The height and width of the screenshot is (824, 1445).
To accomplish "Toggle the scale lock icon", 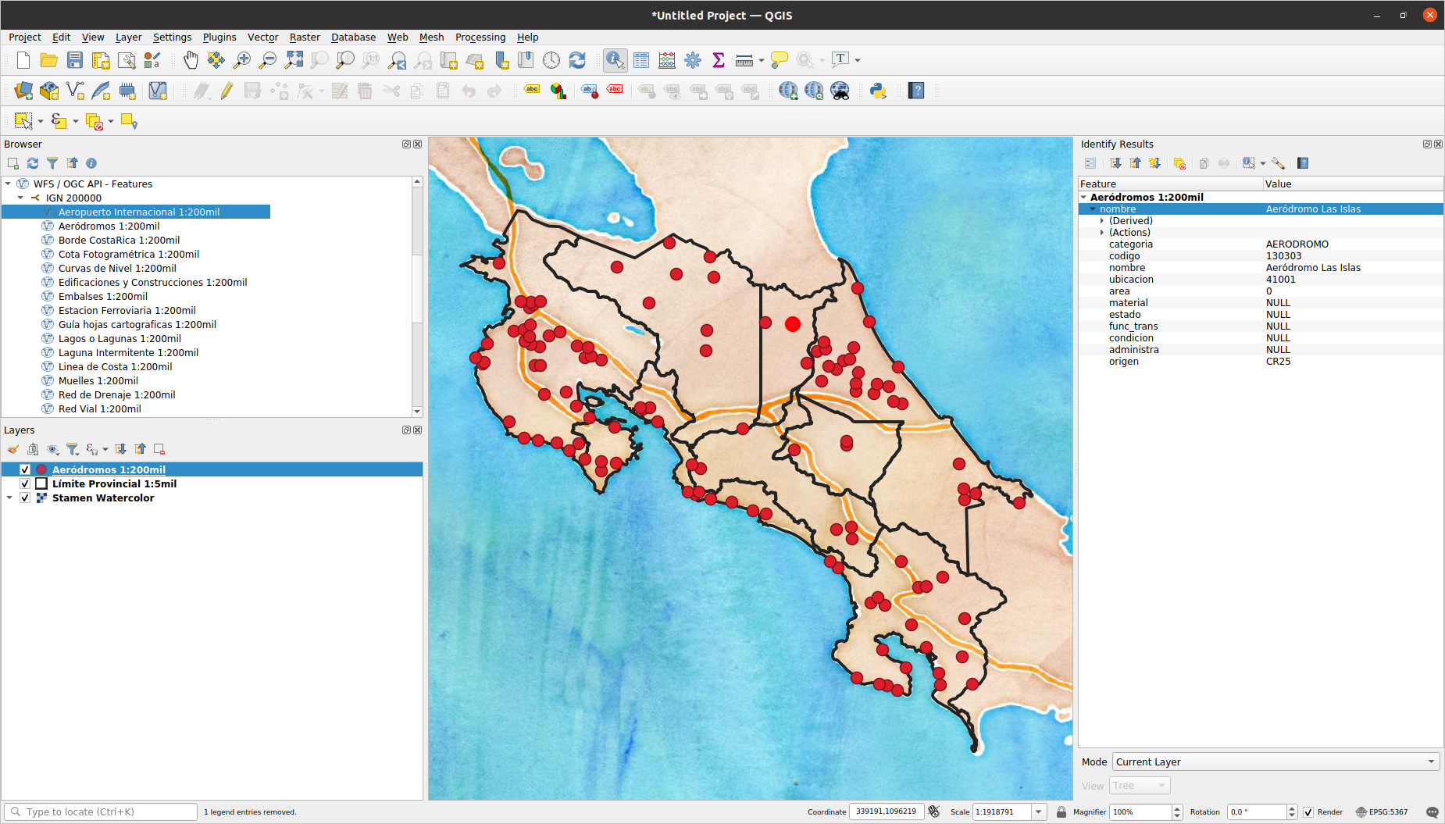I will click(x=1061, y=812).
